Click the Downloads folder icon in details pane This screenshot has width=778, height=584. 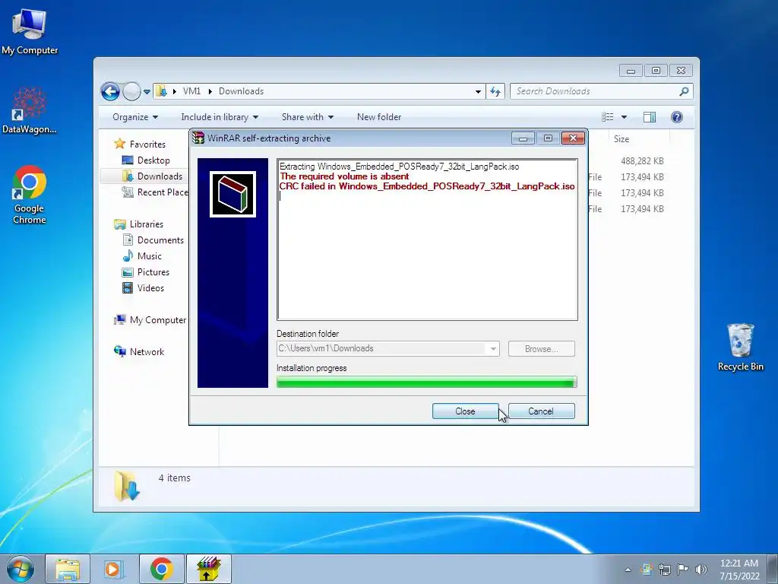(127, 486)
